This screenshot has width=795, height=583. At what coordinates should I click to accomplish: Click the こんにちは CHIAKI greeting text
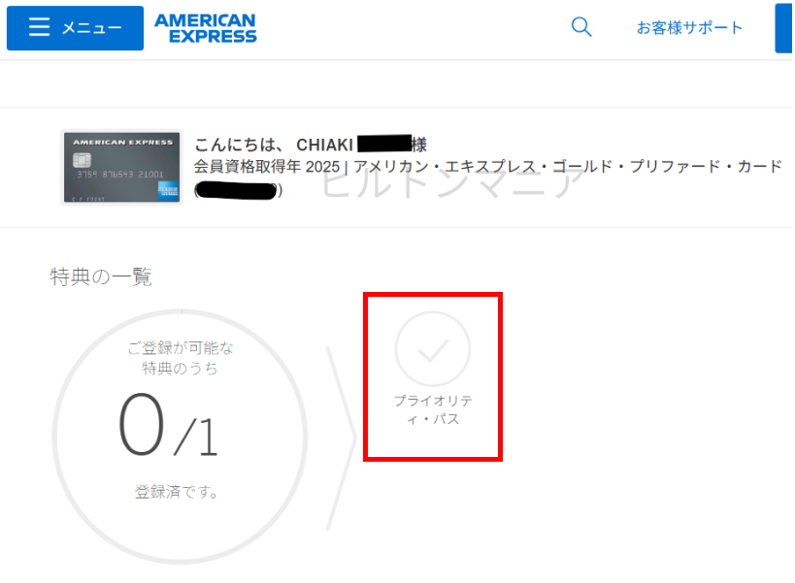point(311,145)
